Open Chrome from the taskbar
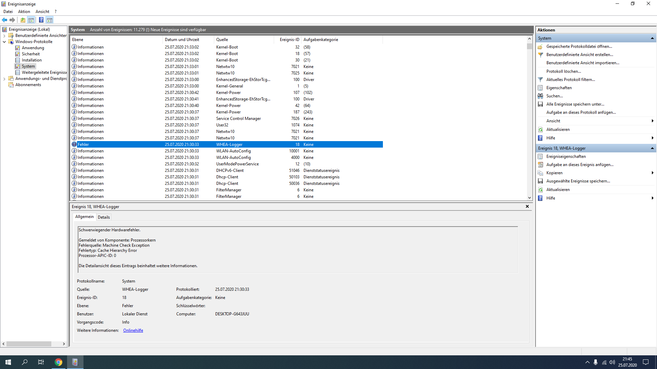The width and height of the screenshot is (657, 369). coord(59,362)
